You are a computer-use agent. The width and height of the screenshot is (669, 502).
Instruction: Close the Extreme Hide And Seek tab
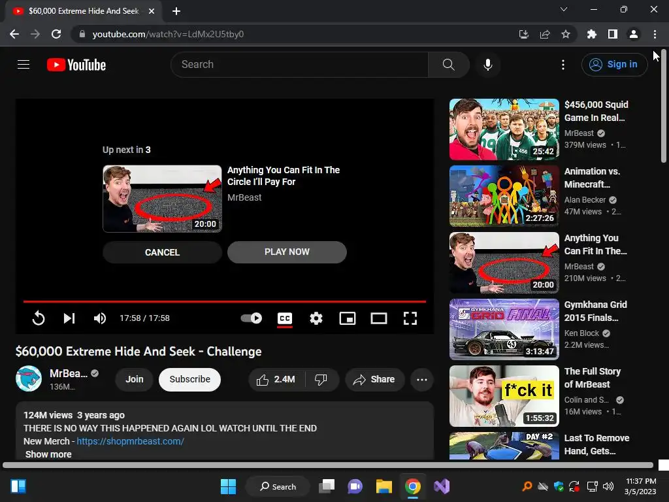pos(152,11)
